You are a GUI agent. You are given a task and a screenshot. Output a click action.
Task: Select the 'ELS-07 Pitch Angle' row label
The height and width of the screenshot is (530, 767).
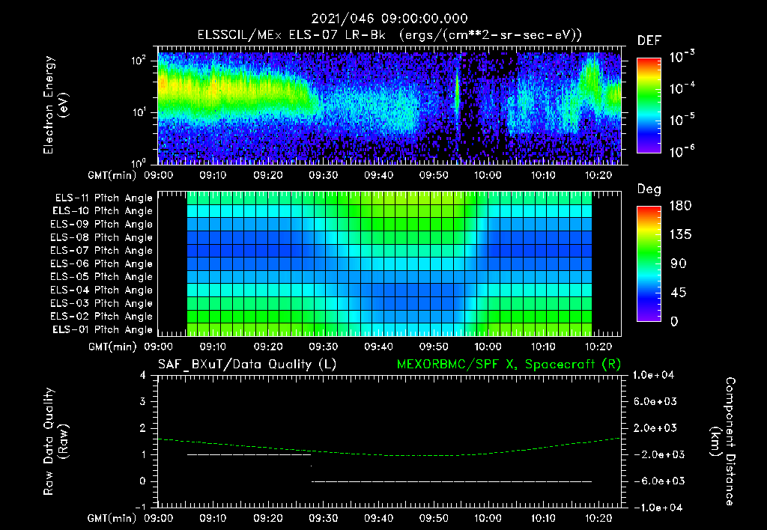[102, 250]
